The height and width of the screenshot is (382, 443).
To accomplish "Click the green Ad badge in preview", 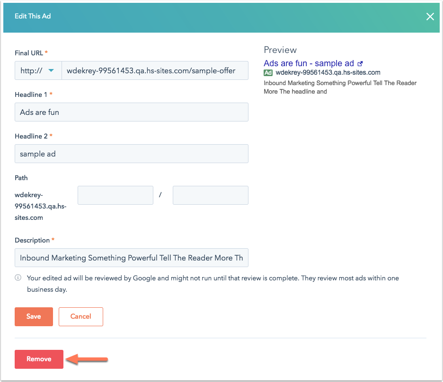I will 268,73.
